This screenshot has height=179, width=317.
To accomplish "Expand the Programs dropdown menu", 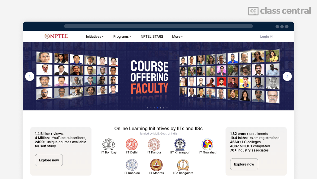I will point(122,36).
